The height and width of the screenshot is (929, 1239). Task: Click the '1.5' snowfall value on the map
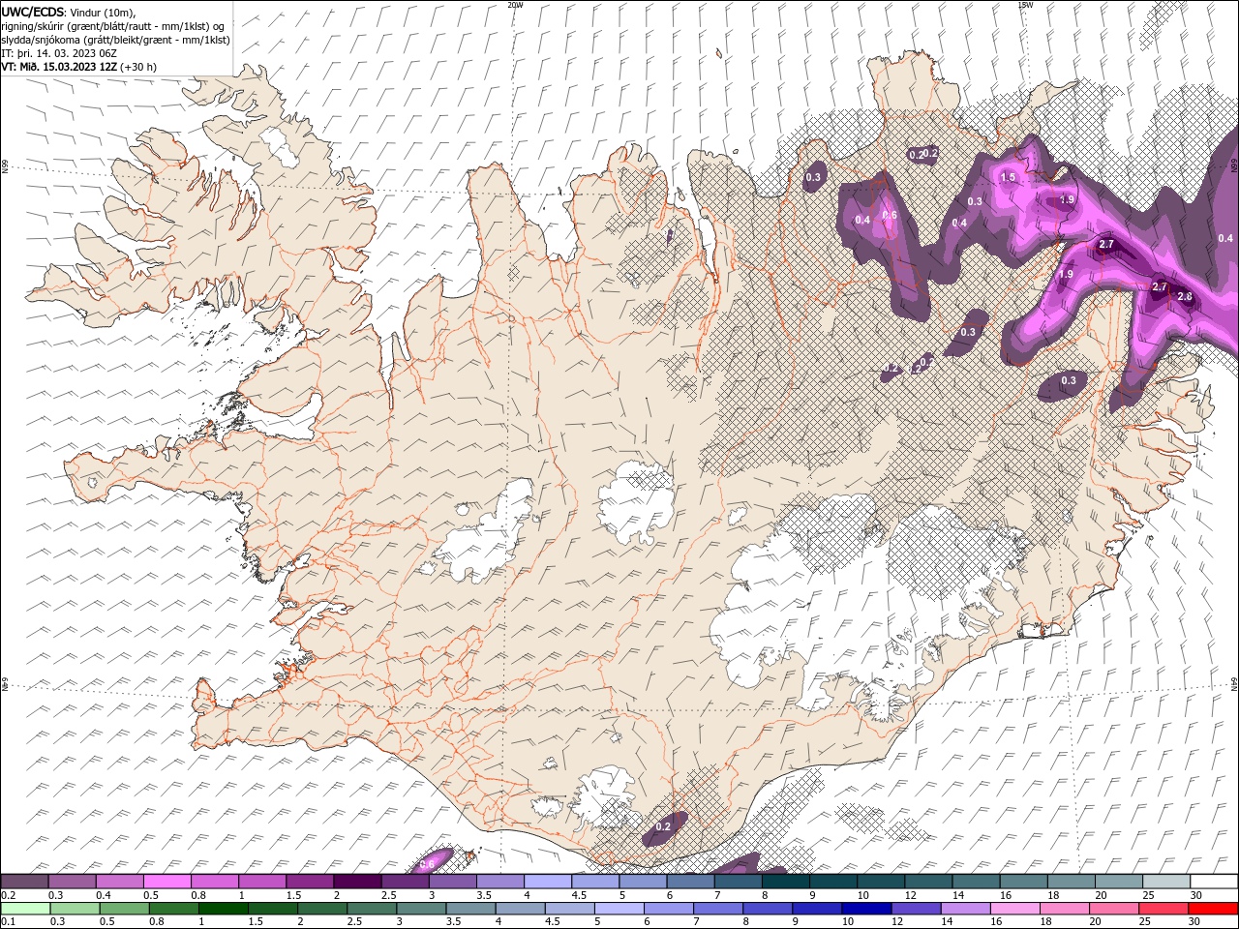1008,177
